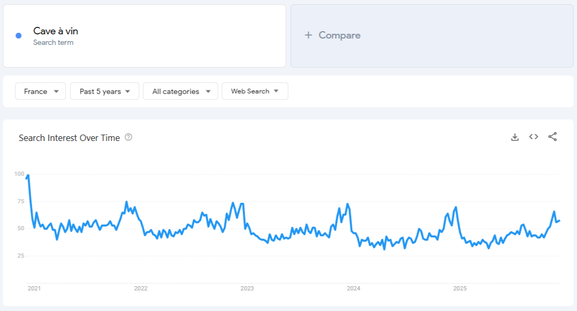The image size is (577, 311).
Task: Click the 2021 label on the time axis
Action: pyautogui.click(x=33, y=288)
